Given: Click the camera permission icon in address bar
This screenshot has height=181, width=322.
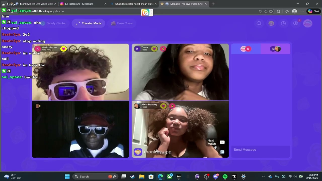Looking at the screenshot, I should (271, 11).
